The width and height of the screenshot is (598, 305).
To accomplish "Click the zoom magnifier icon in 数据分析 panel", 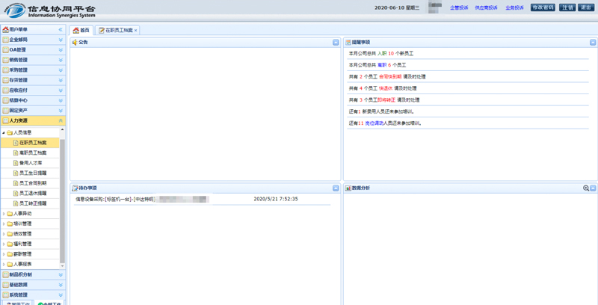I will [586, 188].
